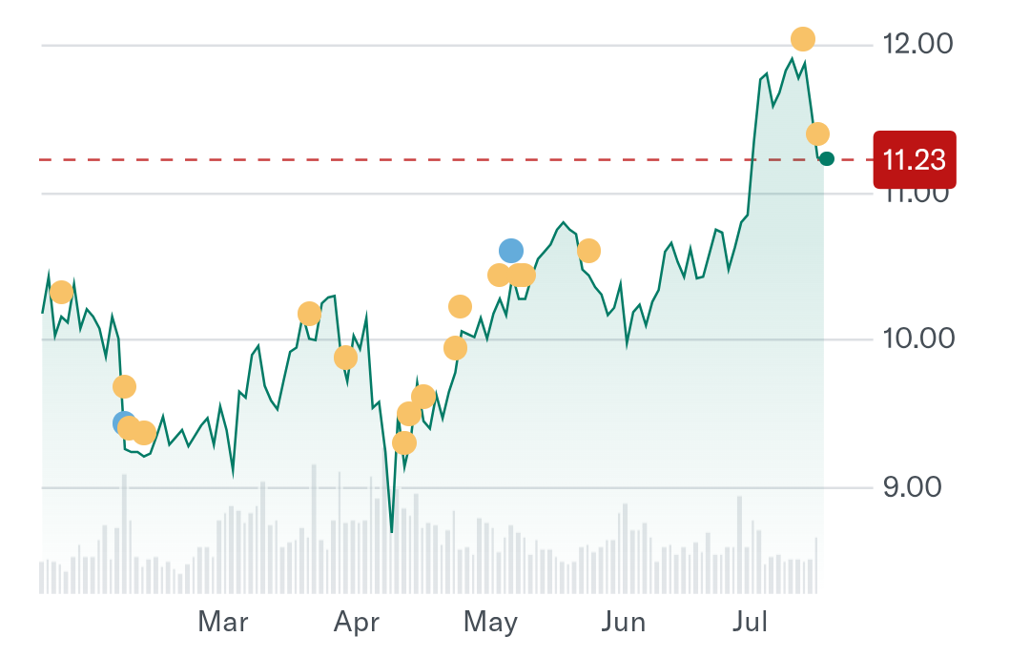Select the lowest orange marker in April
This screenshot has height=657, width=1030.
[404, 442]
